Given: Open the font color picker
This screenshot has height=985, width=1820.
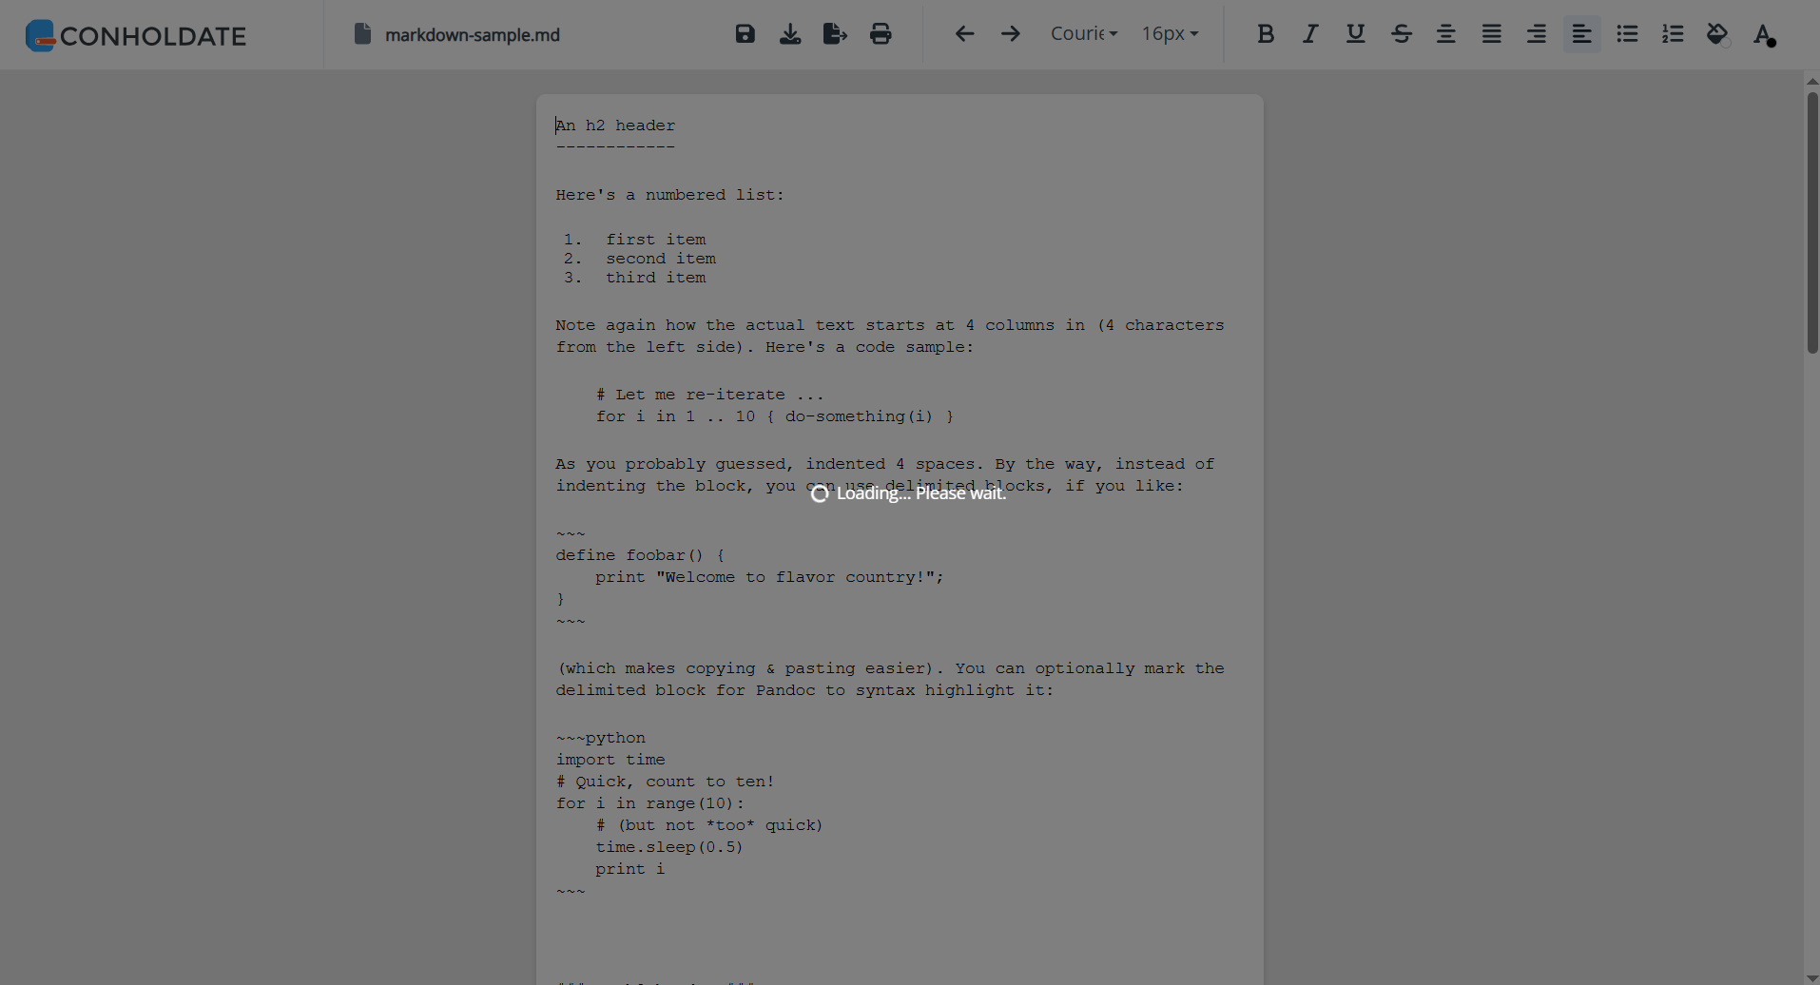Looking at the screenshot, I should [1765, 35].
